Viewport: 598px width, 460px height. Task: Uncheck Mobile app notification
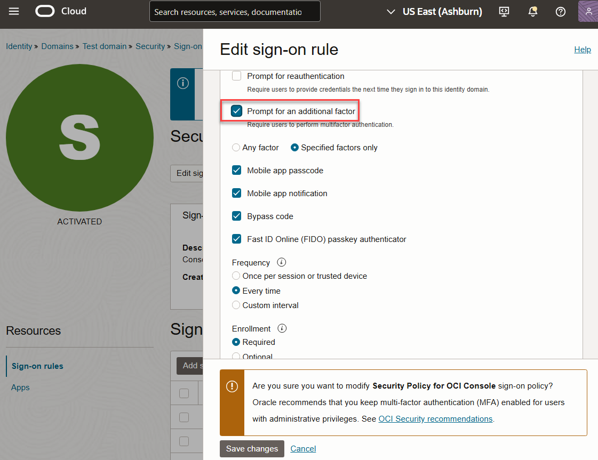tap(236, 193)
